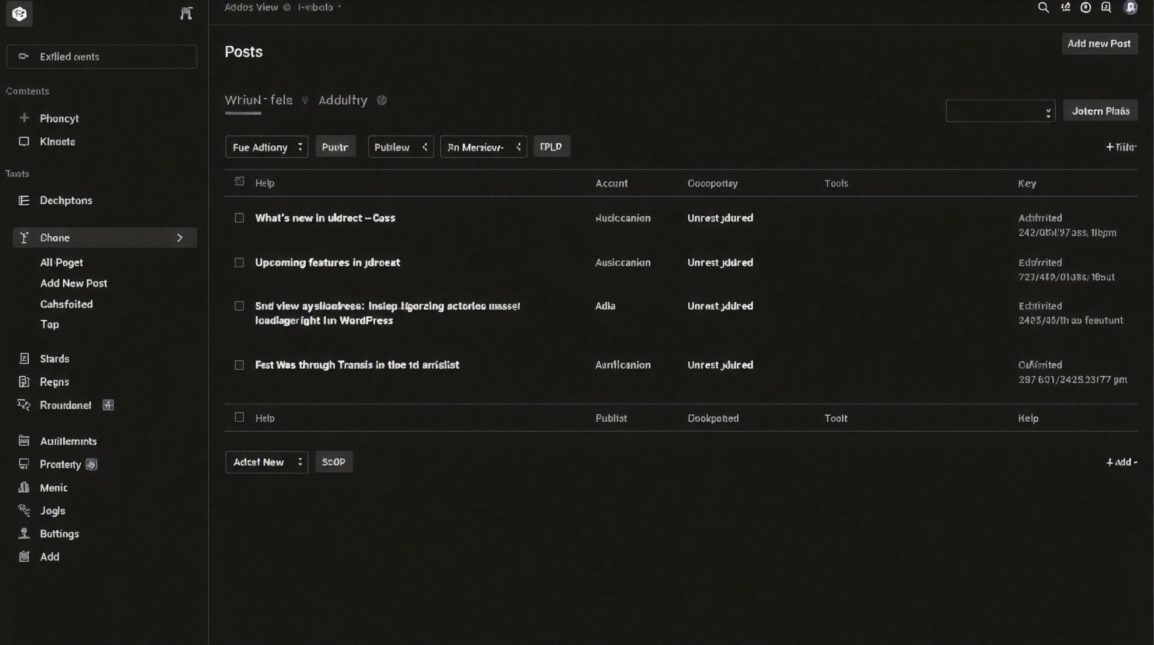Click the user avatar icon in top bar
1154x645 pixels.
[x=1130, y=7]
